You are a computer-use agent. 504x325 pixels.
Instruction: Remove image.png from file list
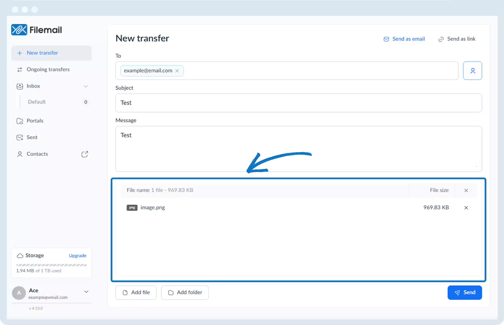coord(466,208)
